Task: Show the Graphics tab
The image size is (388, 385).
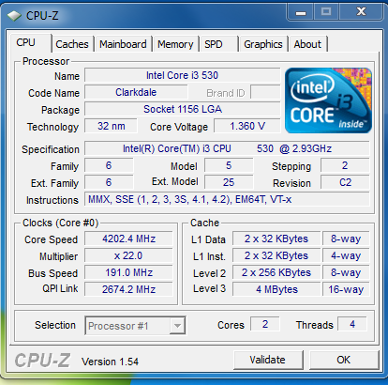Action: point(263,44)
